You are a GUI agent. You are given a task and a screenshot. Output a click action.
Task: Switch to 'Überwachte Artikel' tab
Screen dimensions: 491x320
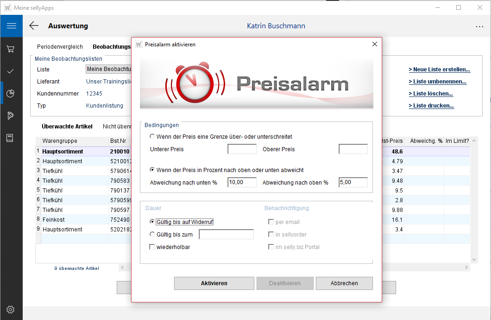tap(67, 127)
